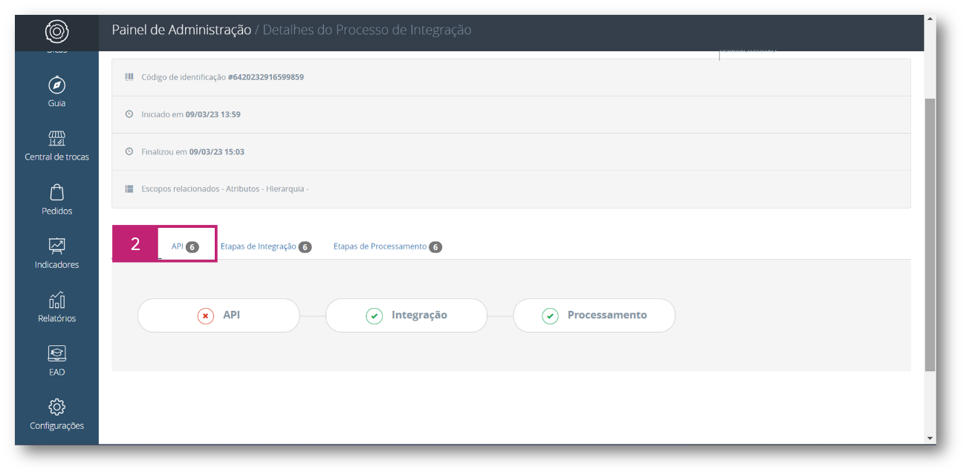The height and width of the screenshot is (475, 966).
Task: Click the green check icon on Processamento
Action: click(x=550, y=316)
